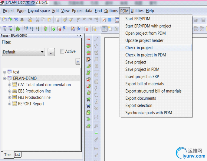This screenshot has height=161, width=207.
Task: Click the Close project icon with blue arrow
Action: pyautogui.click(x=16, y=20)
